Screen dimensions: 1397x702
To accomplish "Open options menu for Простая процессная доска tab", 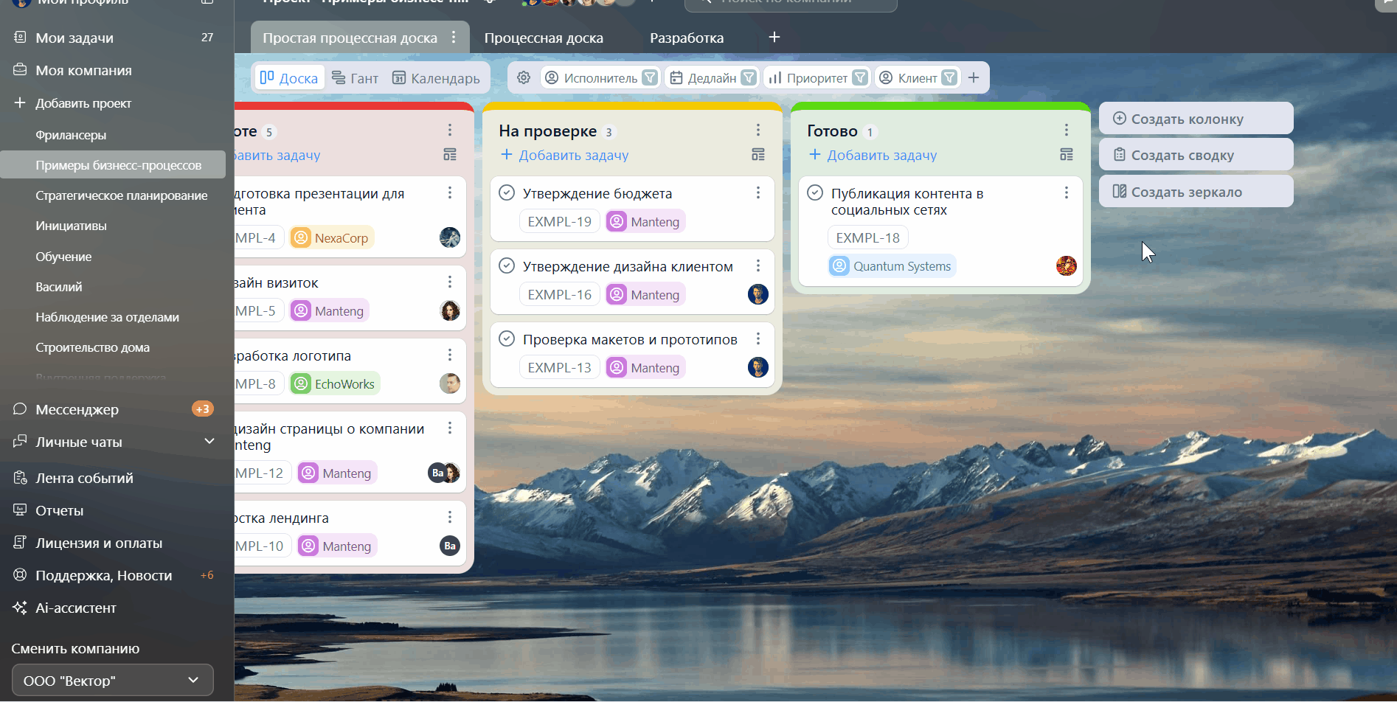I will coord(454,38).
